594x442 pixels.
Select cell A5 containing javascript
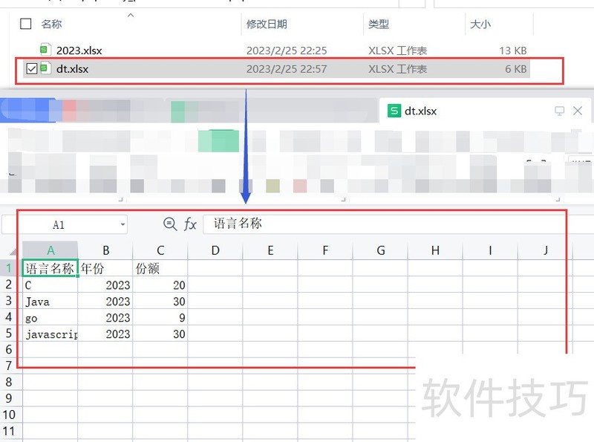point(50,334)
